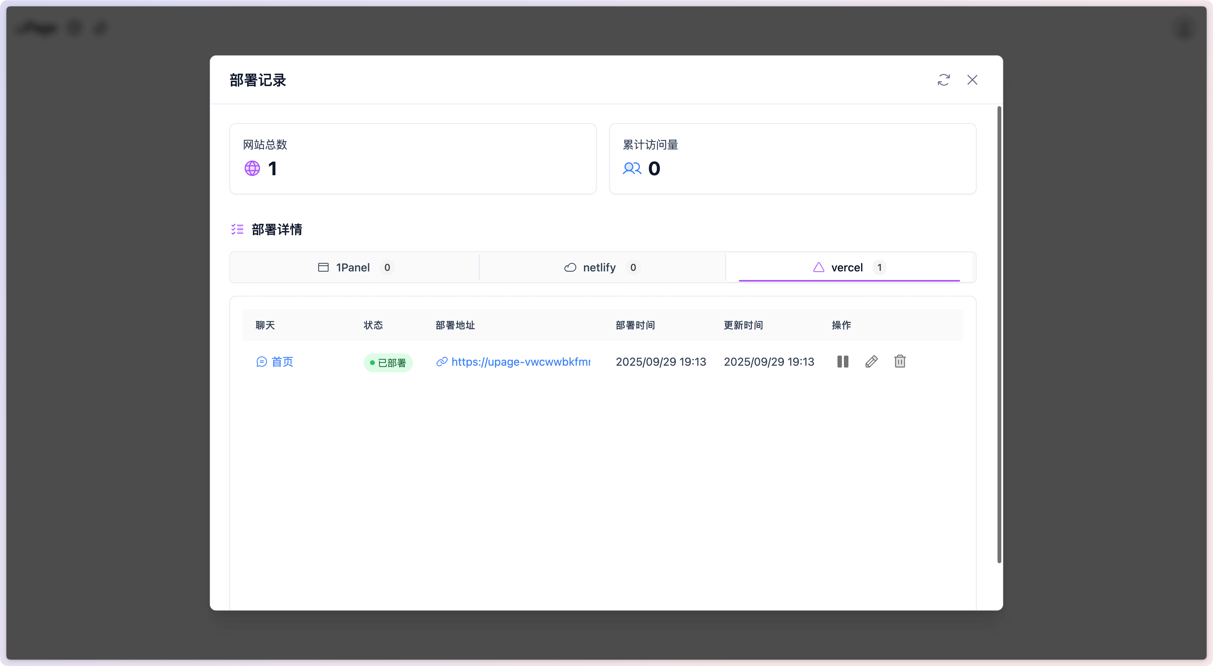Click the 部署时间 column header
The width and height of the screenshot is (1213, 666).
pyautogui.click(x=635, y=325)
